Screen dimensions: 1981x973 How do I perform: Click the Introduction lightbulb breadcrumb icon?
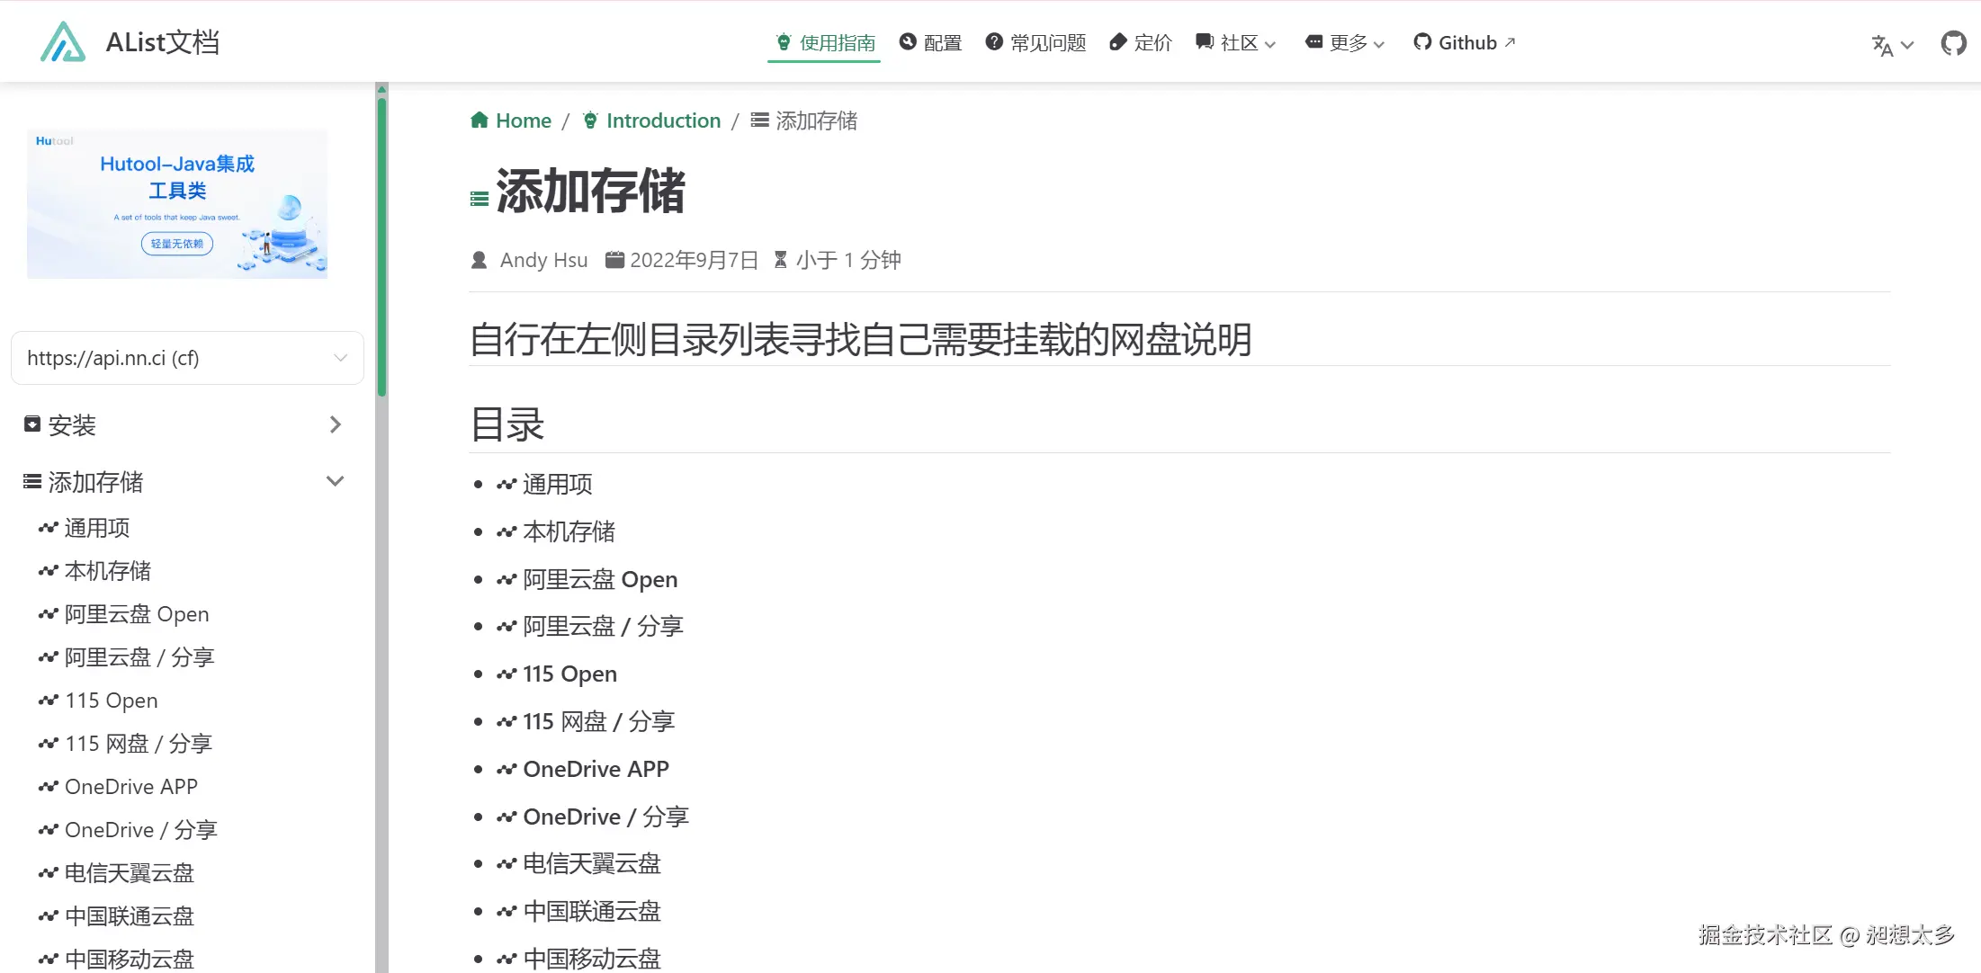click(x=590, y=121)
